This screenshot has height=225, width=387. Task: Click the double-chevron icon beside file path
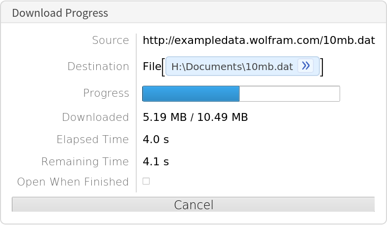tap(306, 66)
